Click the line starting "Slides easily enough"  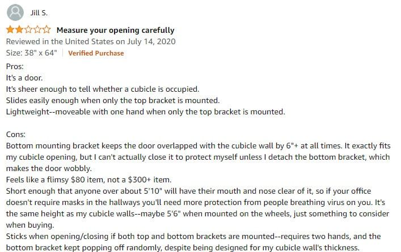tap(113, 100)
